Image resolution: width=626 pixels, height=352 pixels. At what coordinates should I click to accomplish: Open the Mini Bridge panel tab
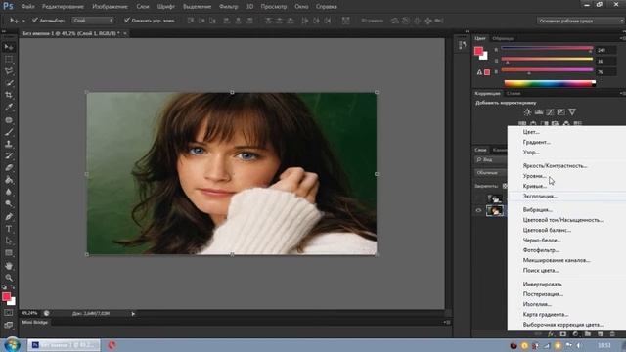pyautogui.click(x=35, y=322)
